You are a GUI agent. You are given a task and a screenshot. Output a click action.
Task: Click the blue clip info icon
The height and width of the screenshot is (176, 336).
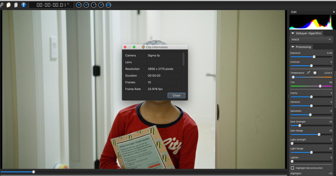pos(24,5)
